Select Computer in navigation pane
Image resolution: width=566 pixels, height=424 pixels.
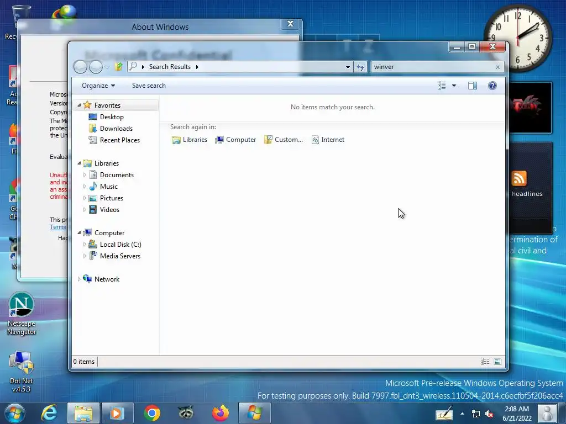point(109,233)
